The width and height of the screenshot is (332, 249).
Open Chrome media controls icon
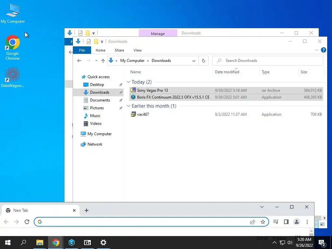(276, 222)
